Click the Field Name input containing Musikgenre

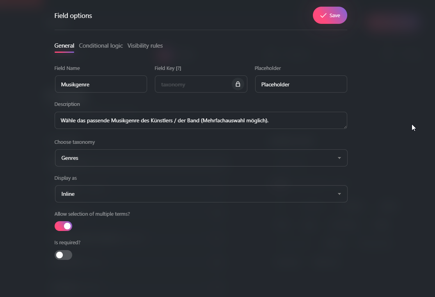point(101,84)
